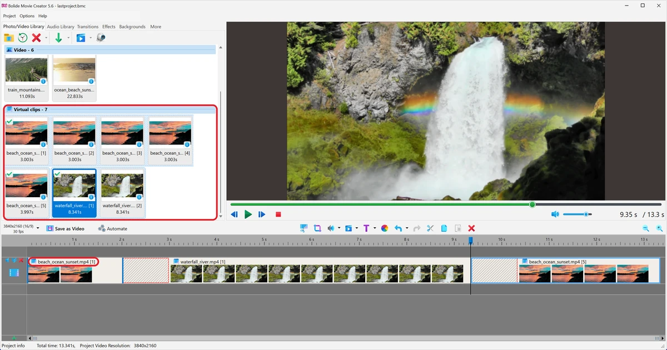Switch to the Effects tab

click(109, 27)
